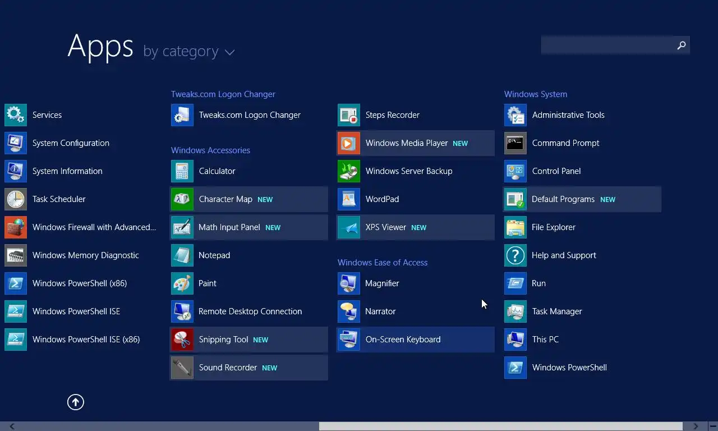Open the Notepad icon
This screenshot has width=718, height=431.
click(182, 255)
